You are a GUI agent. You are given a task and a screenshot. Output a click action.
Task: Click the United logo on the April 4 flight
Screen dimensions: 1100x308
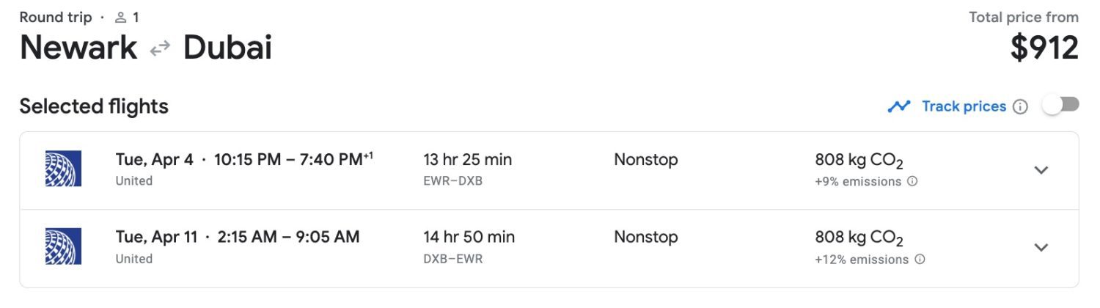click(x=63, y=169)
